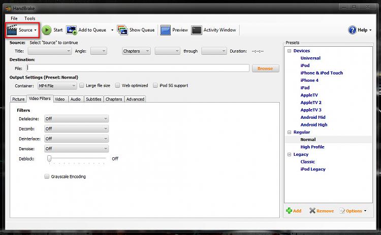Open Add to Queue dropdown arrow
The height and width of the screenshot is (235, 381).
(x=112, y=30)
